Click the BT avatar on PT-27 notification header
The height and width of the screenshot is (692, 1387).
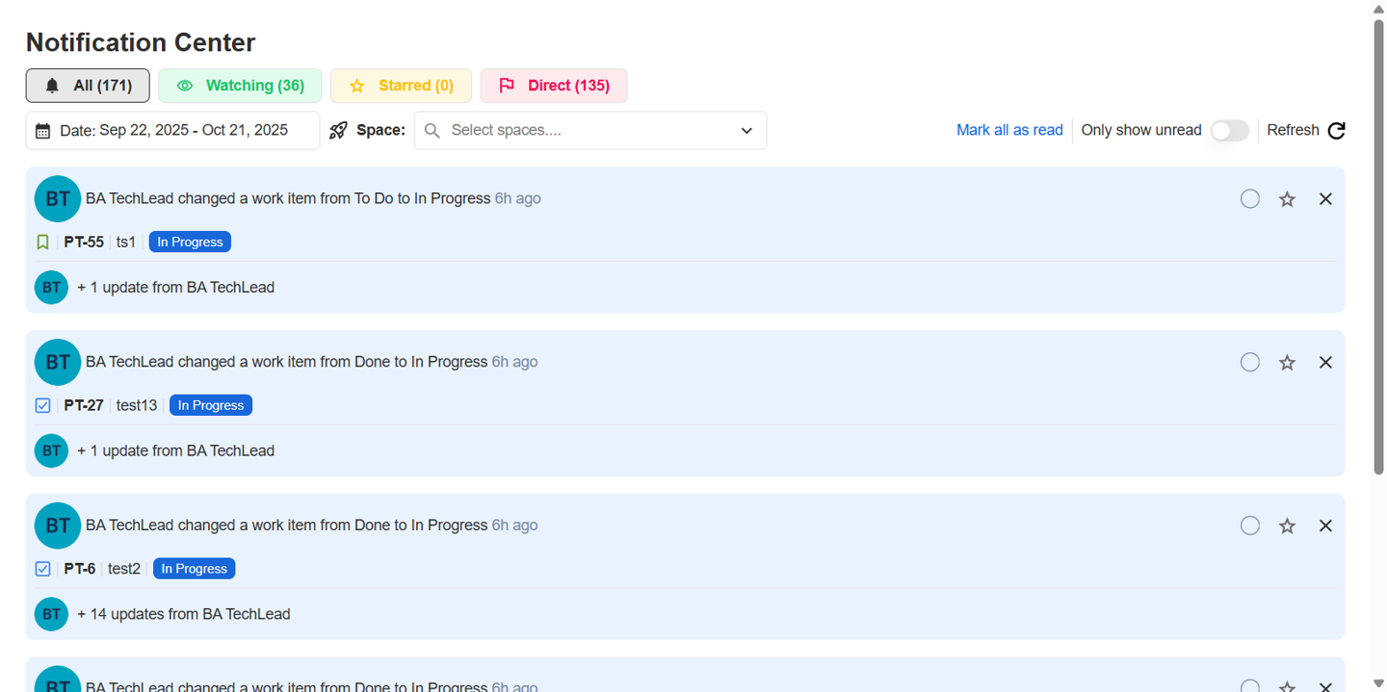pos(58,363)
